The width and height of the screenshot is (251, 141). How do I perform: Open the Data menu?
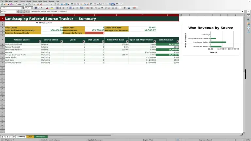(x=40, y=1)
